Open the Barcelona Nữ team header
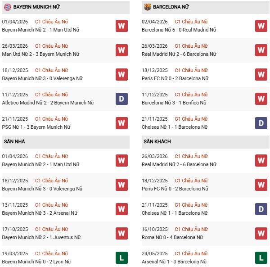 click(x=171, y=7)
